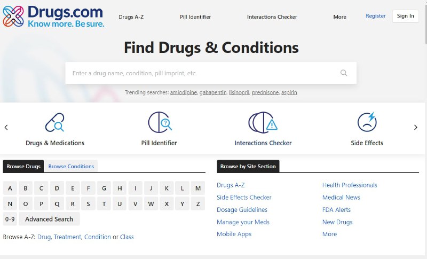Open the Advanced Search button
The width and height of the screenshot is (427, 259).
49,219
